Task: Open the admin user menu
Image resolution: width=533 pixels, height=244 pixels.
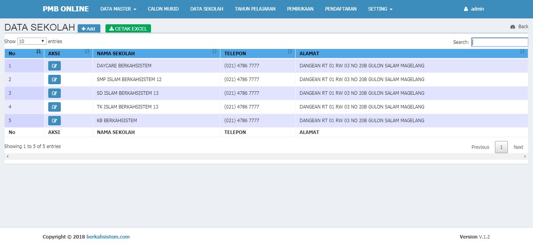Action: [474, 9]
